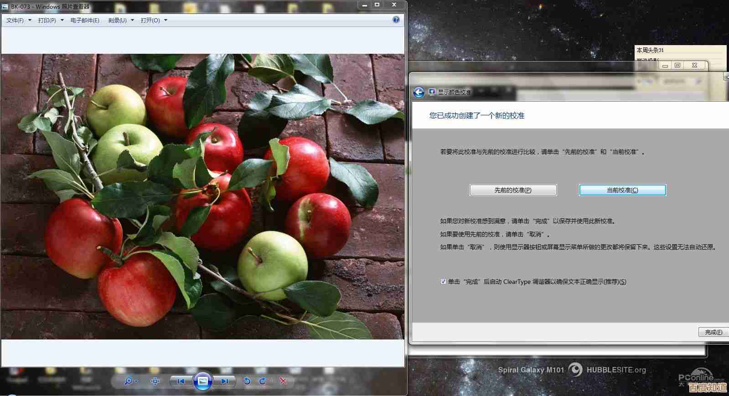Start the slideshow with the round center button
729x396 pixels.
[x=203, y=381]
